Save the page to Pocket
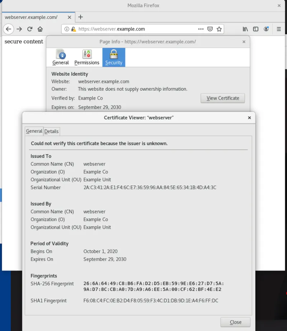 210,29
